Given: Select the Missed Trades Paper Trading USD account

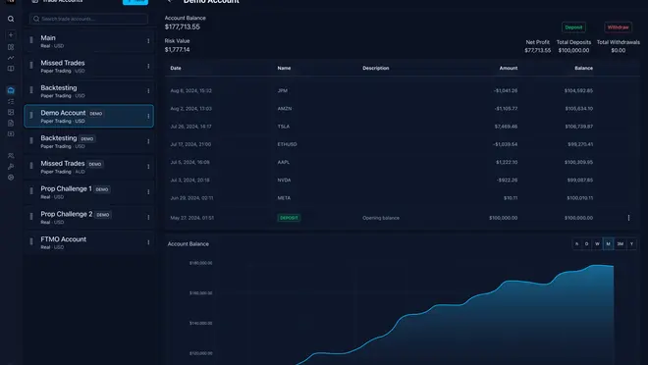Looking at the screenshot, I should 88,66.
